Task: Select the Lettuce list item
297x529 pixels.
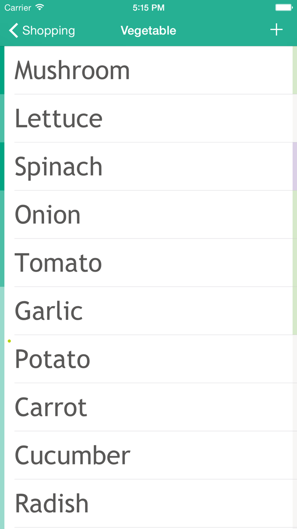Action: (59, 118)
